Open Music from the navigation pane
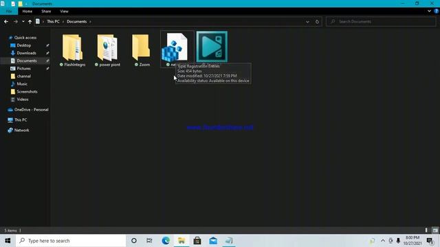The height and width of the screenshot is (247, 440). click(x=22, y=84)
